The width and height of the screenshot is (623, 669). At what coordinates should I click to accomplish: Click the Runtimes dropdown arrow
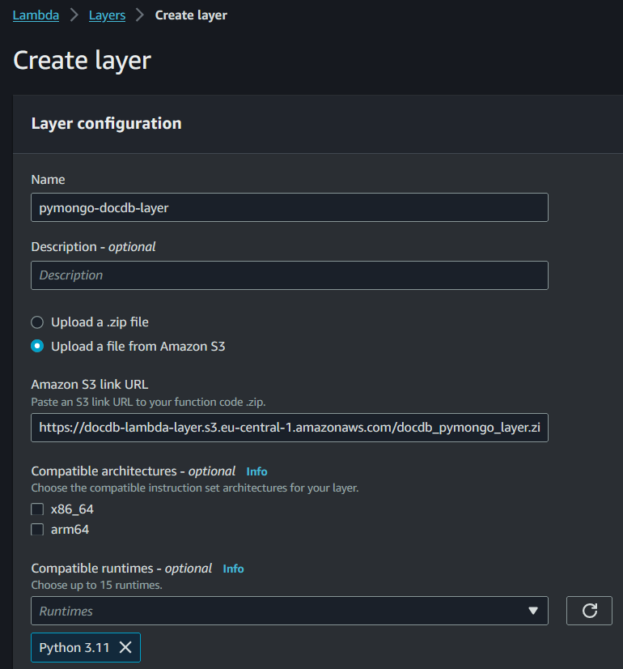[x=532, y=611]
